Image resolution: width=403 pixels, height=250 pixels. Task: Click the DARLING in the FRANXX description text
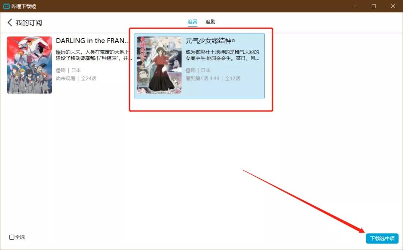click(94, 55)
